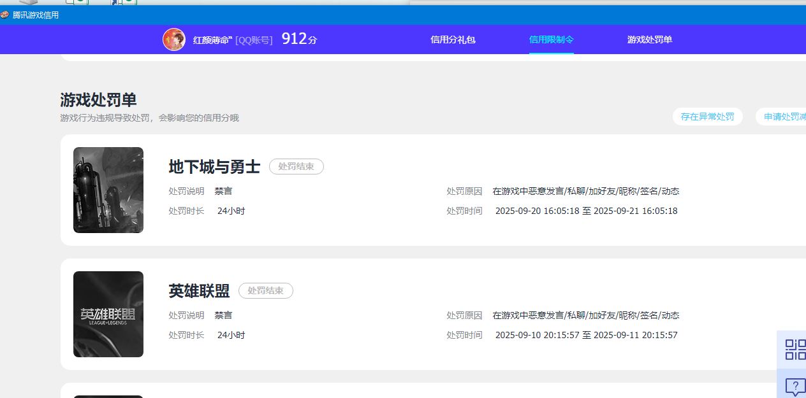Click 24小时 duration in 地下城与勇士 card

click(x=231, y=211)
